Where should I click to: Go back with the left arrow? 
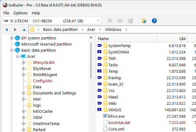7,30
